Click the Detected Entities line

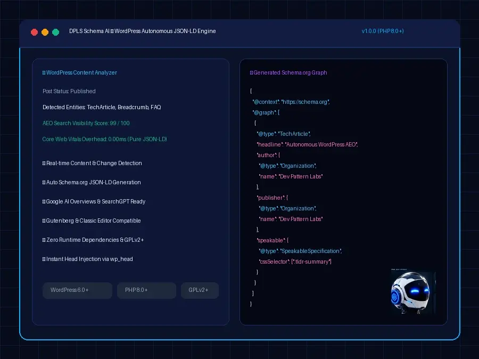[102, 107]
